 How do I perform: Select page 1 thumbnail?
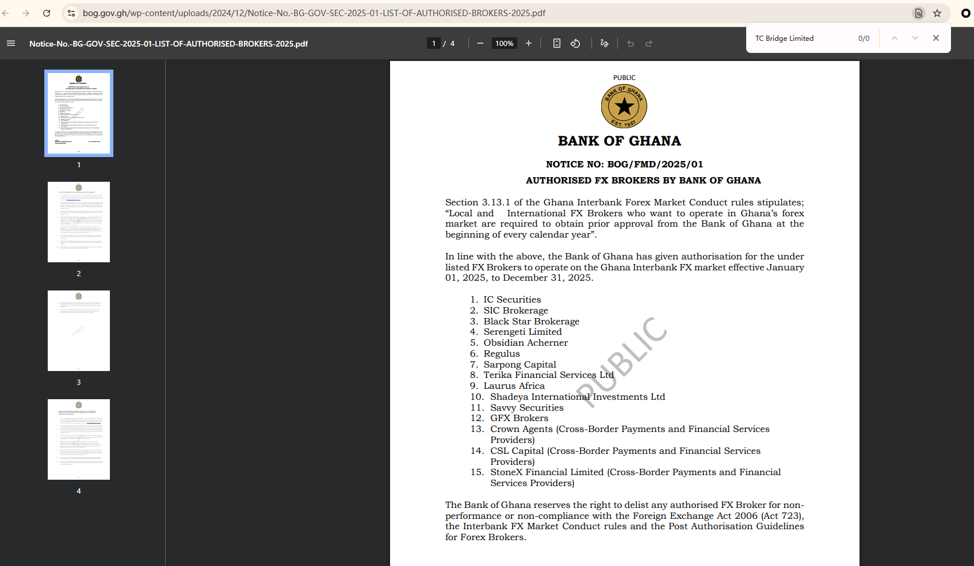pos(79,113)
